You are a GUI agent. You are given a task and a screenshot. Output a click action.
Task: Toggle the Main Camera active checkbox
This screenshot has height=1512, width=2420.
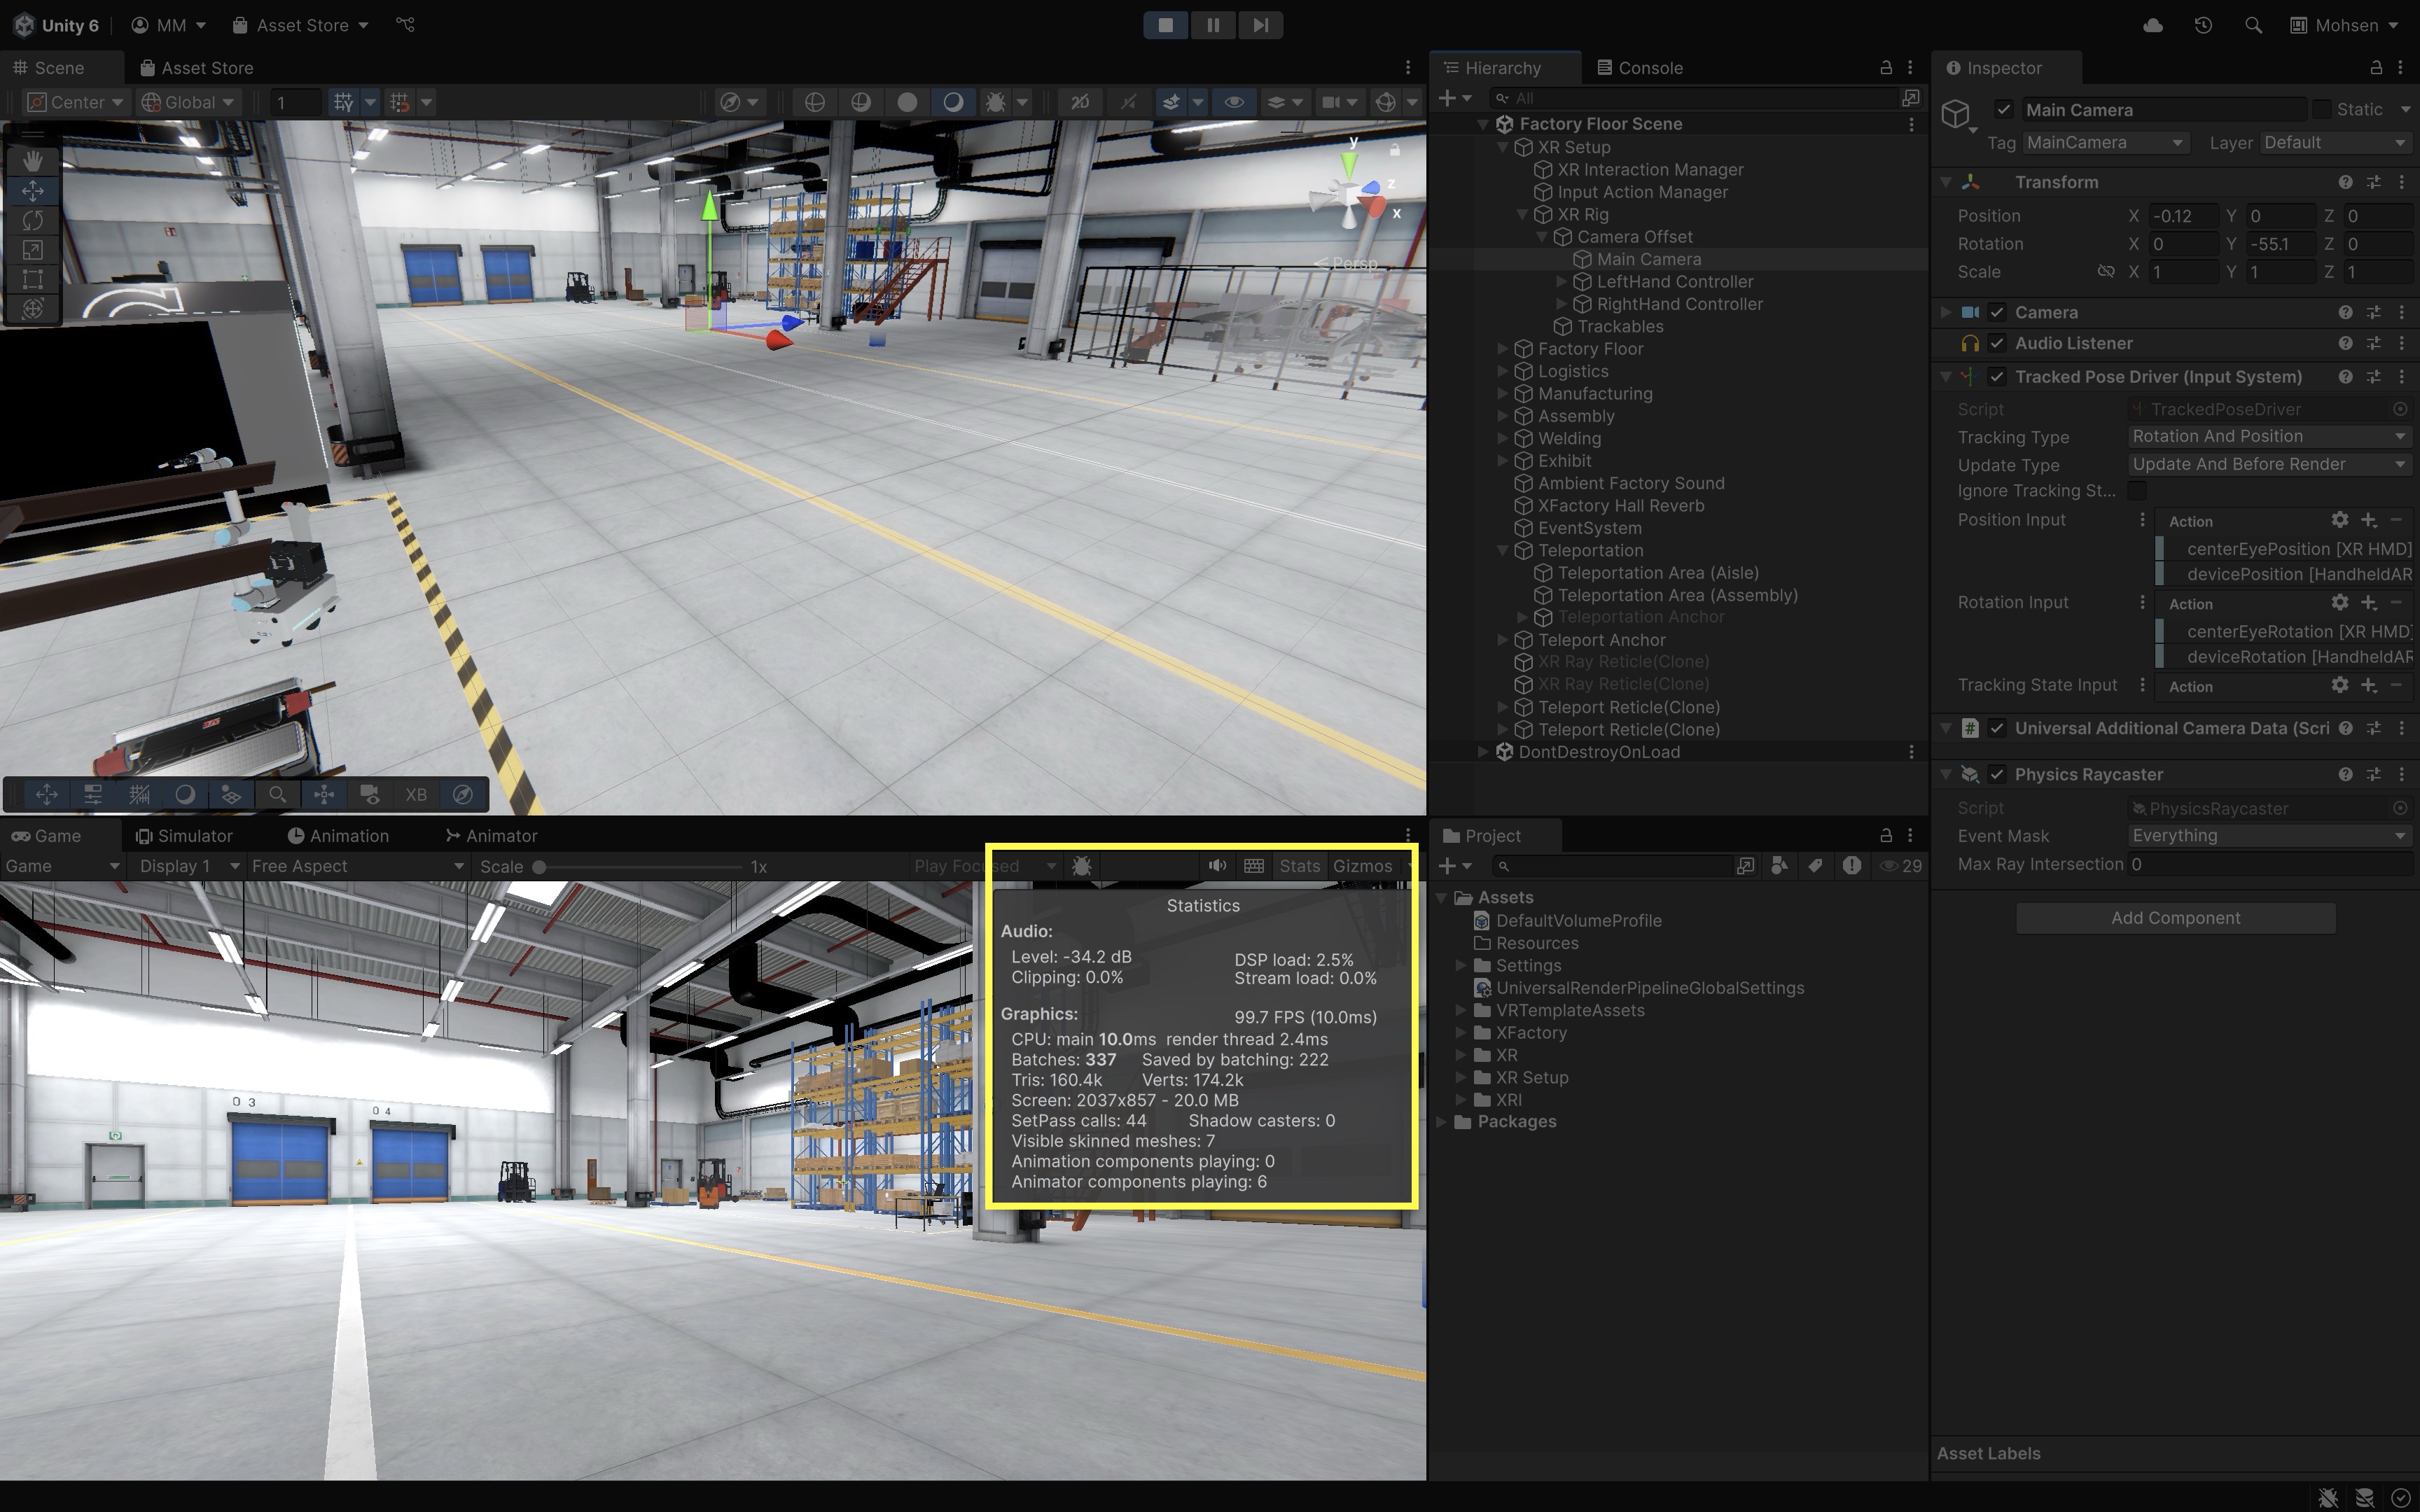[x=2003, y=110]
